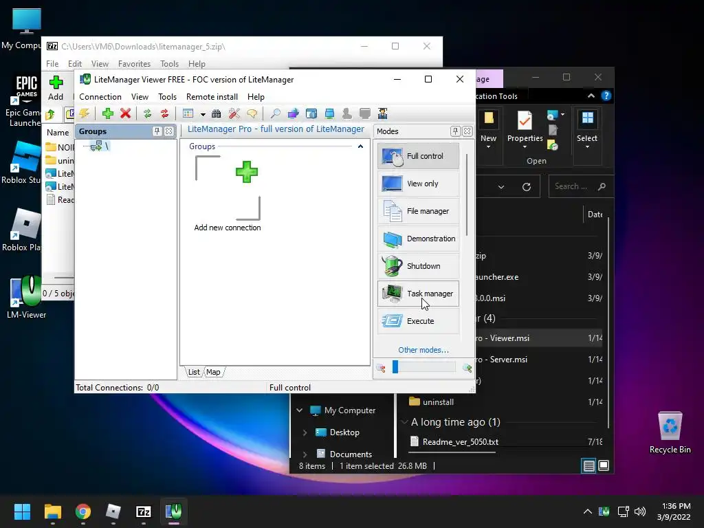Select Full control mode

point(419,156)
